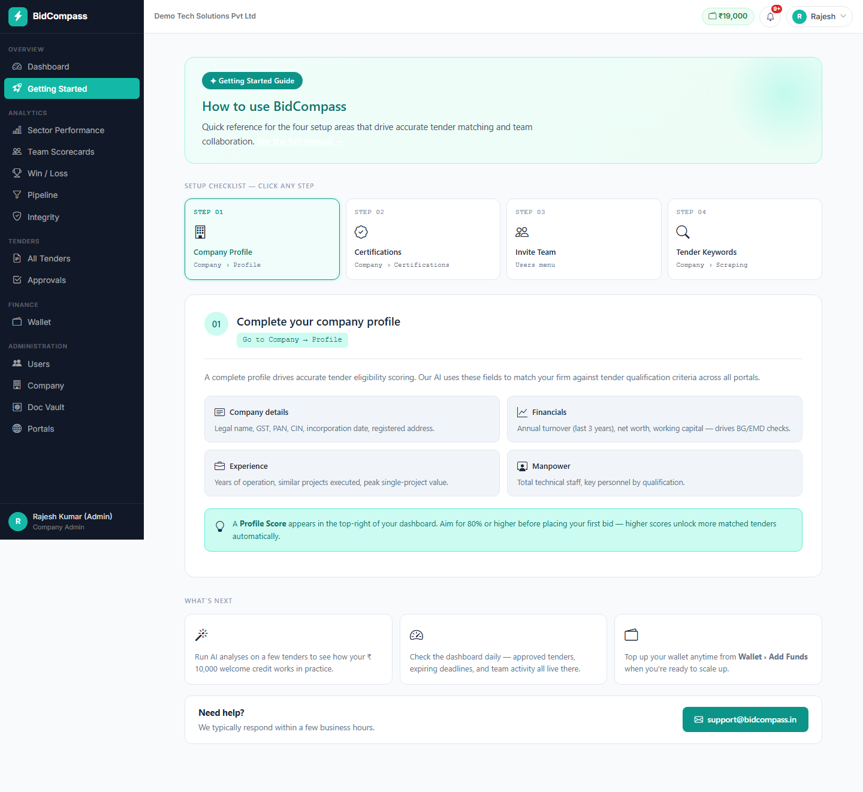Click the Users icon under Administration
The height and width of the screenshot is (792, 863).
(17, 363)
